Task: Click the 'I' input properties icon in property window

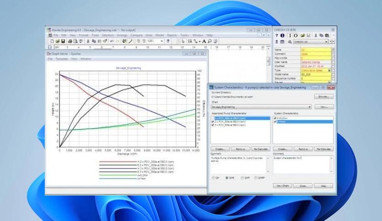Action: pyautogui.click(x=290, y=36)
